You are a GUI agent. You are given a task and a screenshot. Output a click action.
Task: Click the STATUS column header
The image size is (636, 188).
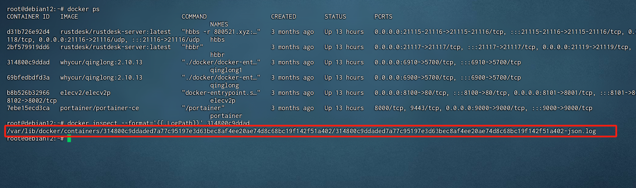(x=335, y=17)
